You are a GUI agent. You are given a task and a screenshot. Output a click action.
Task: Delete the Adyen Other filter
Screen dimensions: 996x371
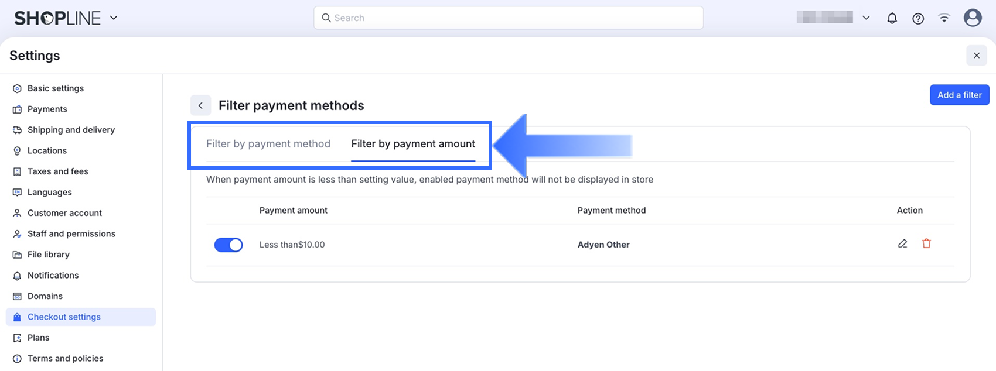[x=926, y=243]
